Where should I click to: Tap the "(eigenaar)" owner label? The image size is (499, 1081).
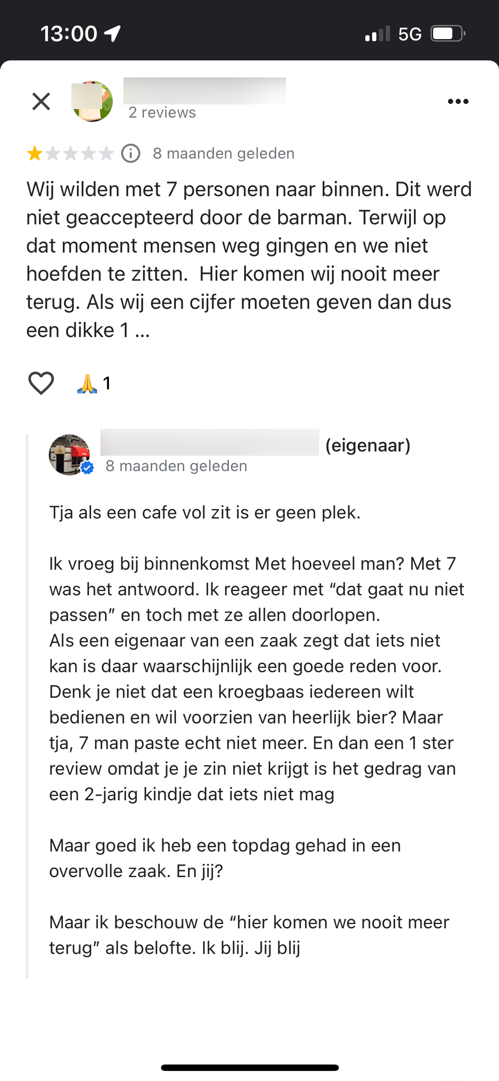[368, 445]
